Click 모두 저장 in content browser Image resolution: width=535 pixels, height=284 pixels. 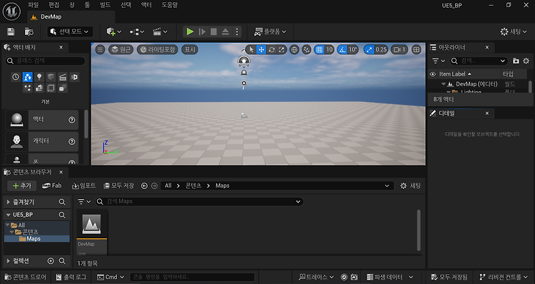118,186
